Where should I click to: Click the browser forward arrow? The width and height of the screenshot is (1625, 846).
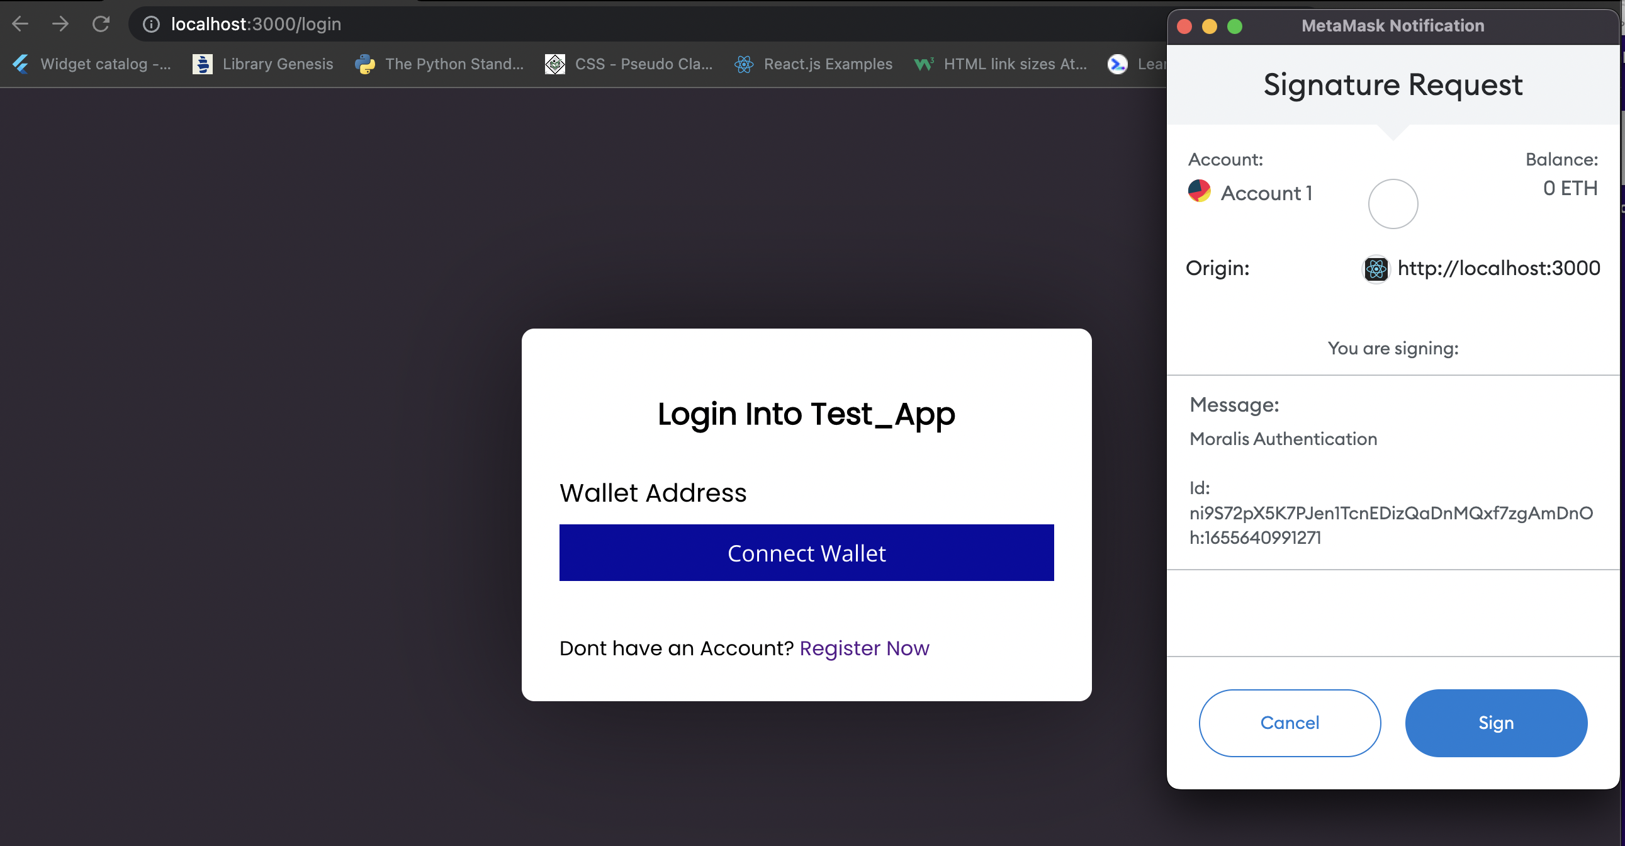point(60,24)
